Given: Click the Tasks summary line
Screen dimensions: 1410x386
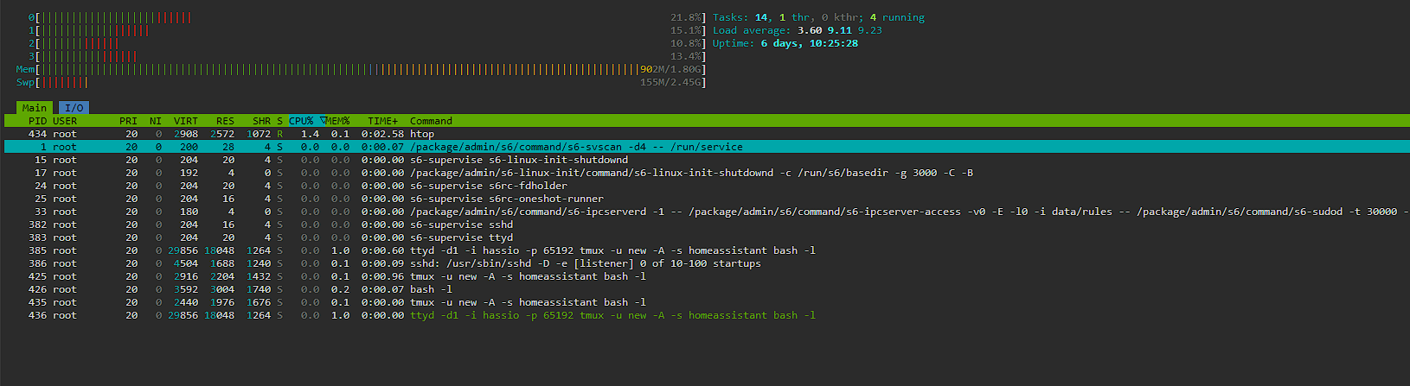Looking at the screenshot, I should tap(818, 17).
